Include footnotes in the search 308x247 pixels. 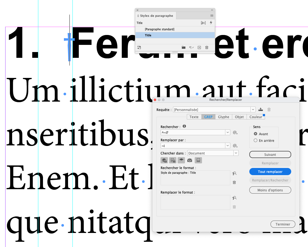coord(198,160)
